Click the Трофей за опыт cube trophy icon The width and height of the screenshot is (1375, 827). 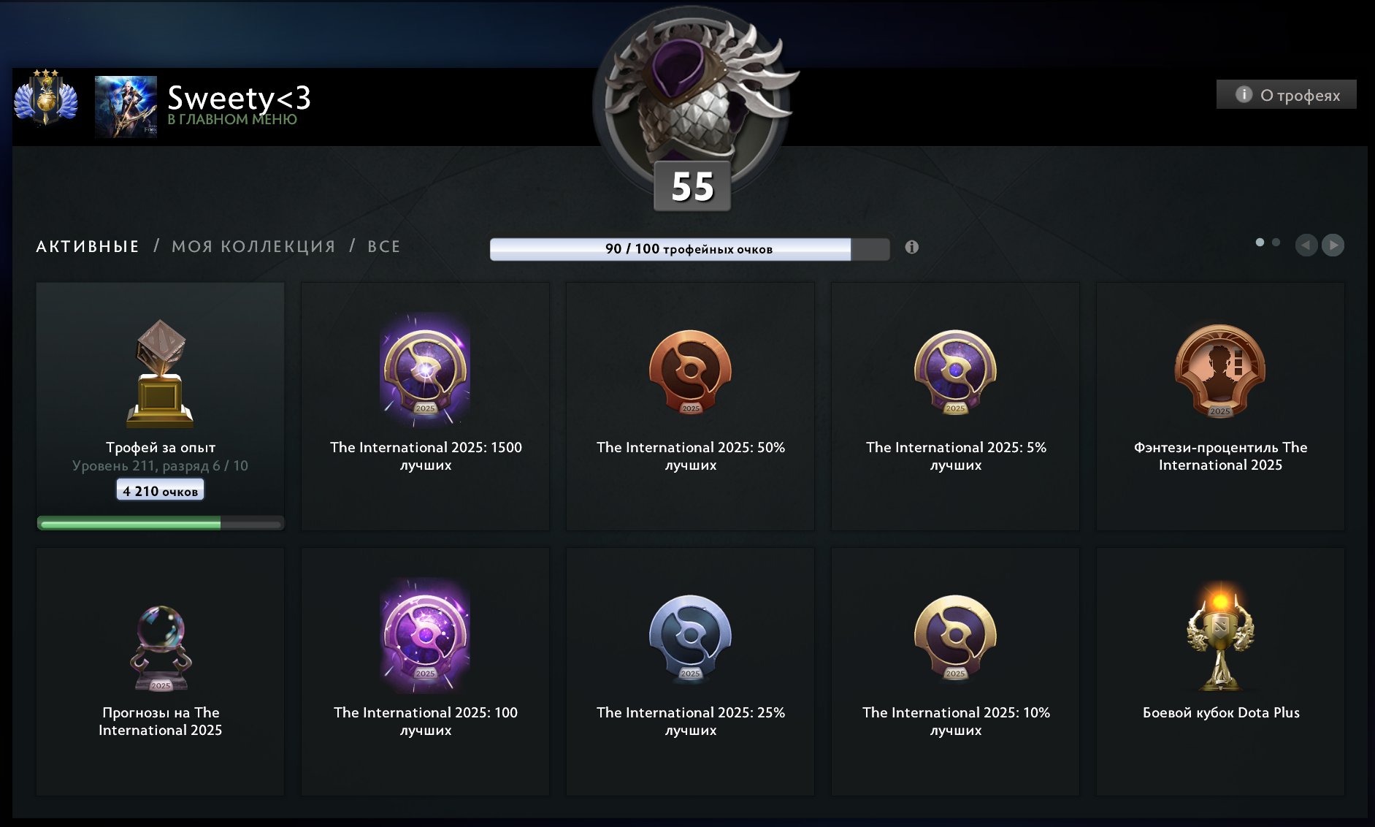pos(160,373)
